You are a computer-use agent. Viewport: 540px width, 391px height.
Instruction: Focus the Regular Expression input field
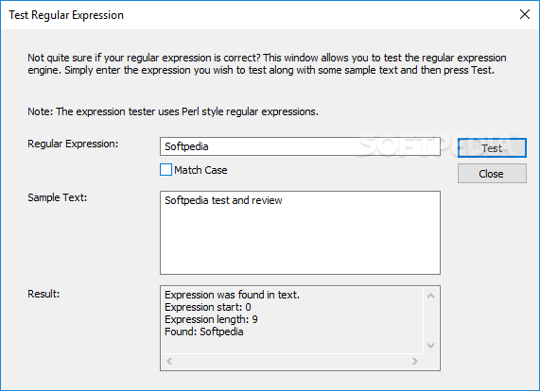[x=300, y=146]
